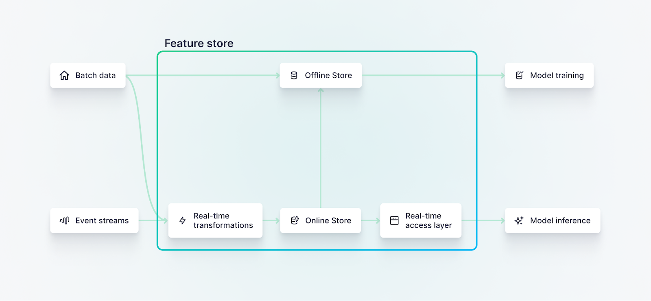The image size is (651, 301).
Task: Select the Model training icon
Action: coord(519,76)
